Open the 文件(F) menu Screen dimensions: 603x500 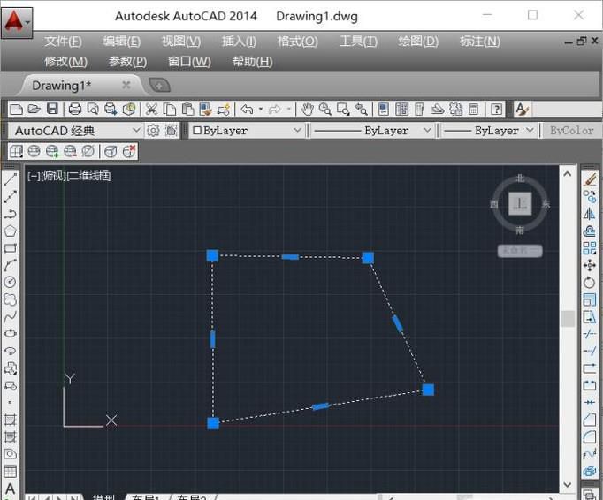63,42
